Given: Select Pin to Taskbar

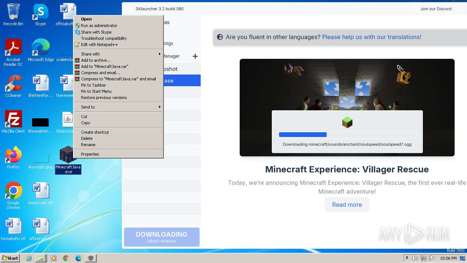Looking at the screenshot, I should coord(119,85).
